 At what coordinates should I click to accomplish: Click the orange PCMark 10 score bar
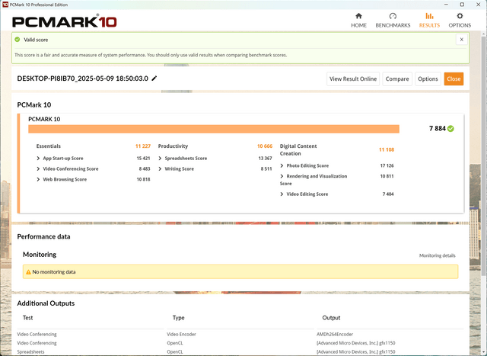pyautogui.click(x=214, y=129)
